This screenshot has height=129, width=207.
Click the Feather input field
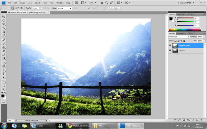pyautogui.click(x=36, y=8)
